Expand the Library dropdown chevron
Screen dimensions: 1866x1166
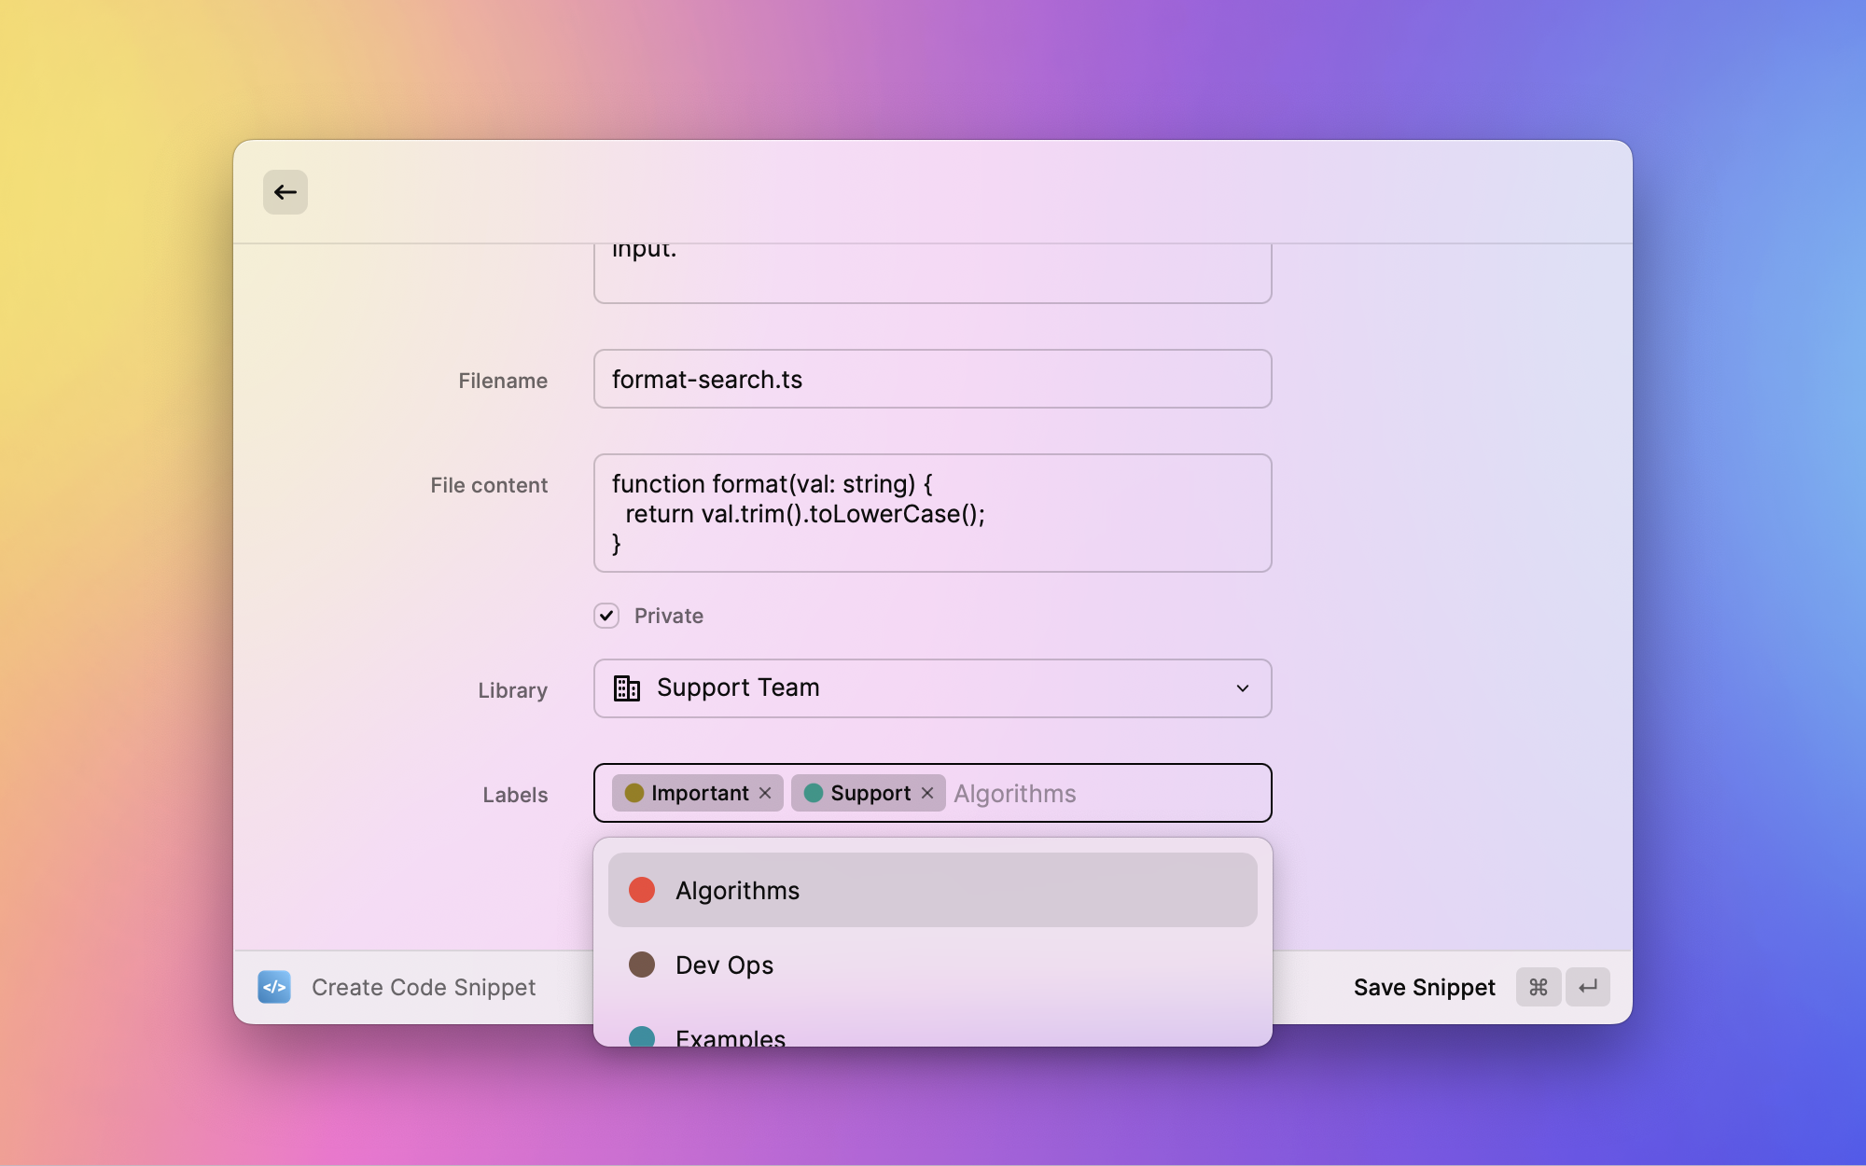1243,688
